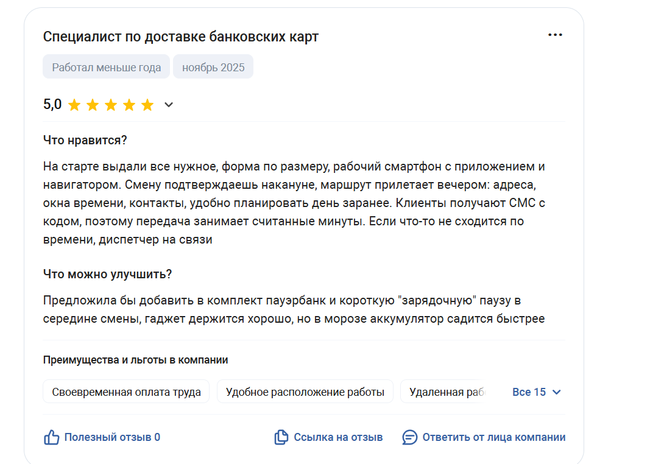The height and width of the screenshot is (464, 650).
Task: Click the thumbs-up helpful icon
Action: pyautogui.click(x=52, y=437)
